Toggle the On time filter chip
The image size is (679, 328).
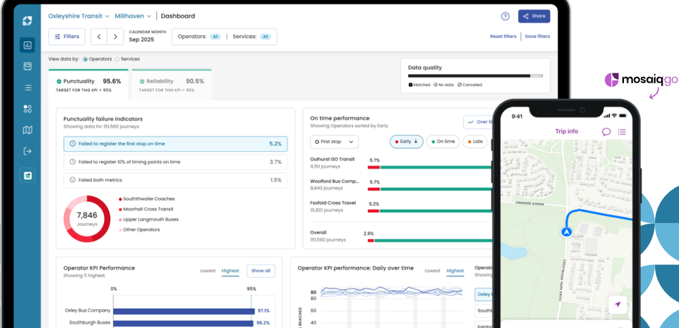tap(443, 142)
